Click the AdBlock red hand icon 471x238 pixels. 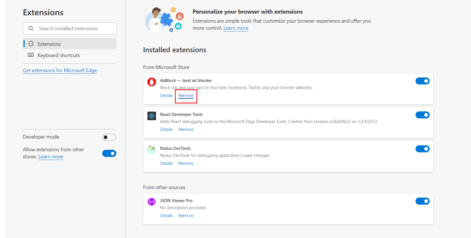[152, 82]
